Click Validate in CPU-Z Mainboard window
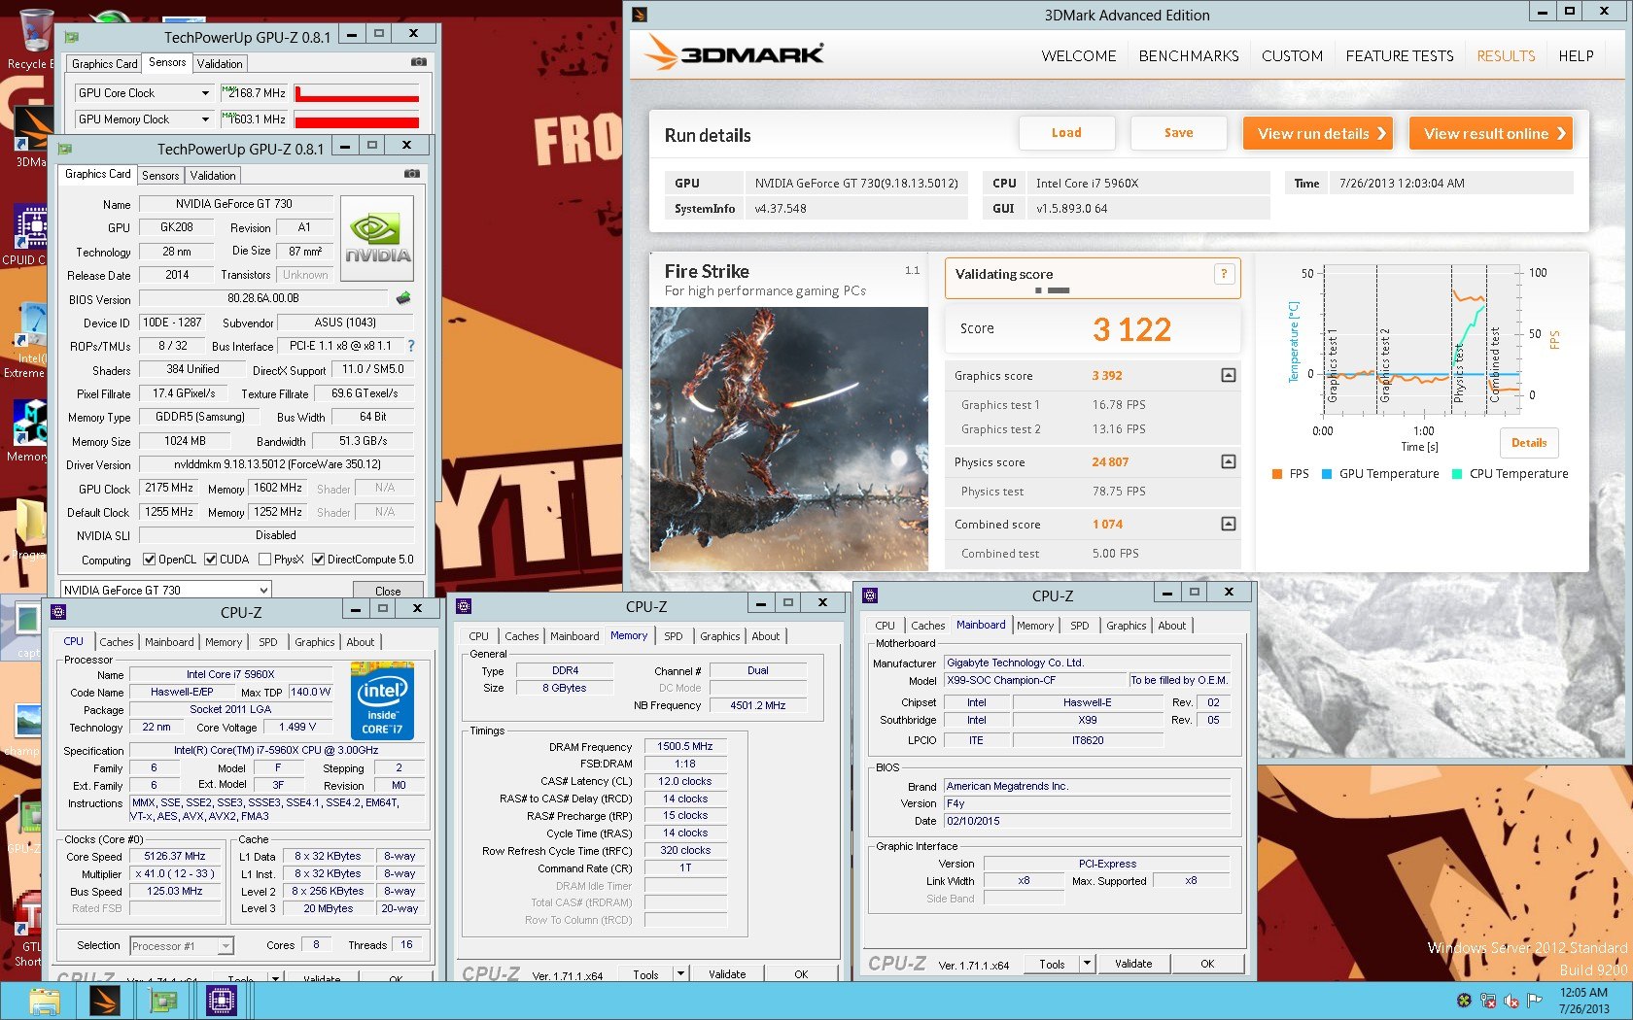Image resolution: width=1633 pixels, height=1020 pixels. pos(1133,964)
